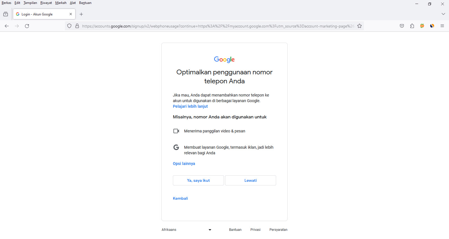Expand the Afrikaans language dropdown
449x239 pixels.
(186, 230)
